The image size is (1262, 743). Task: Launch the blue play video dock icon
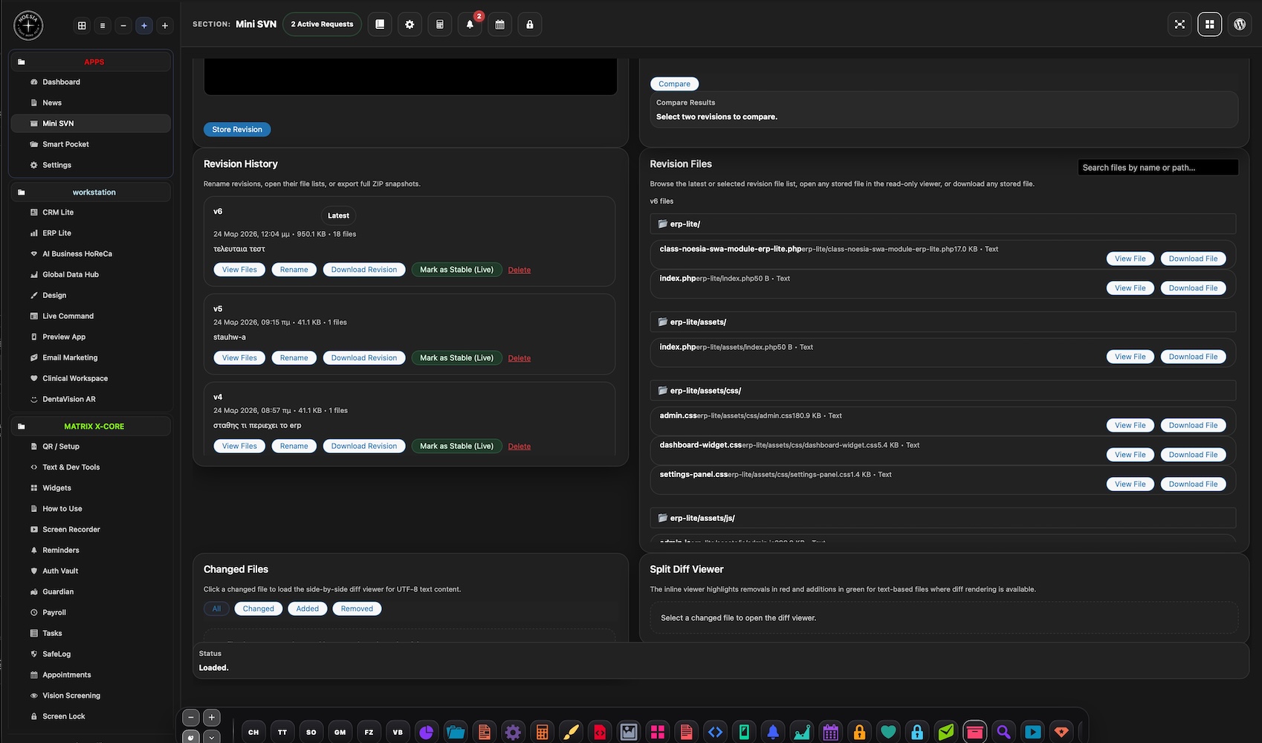pyautogui.click(x=1032, y=732)
